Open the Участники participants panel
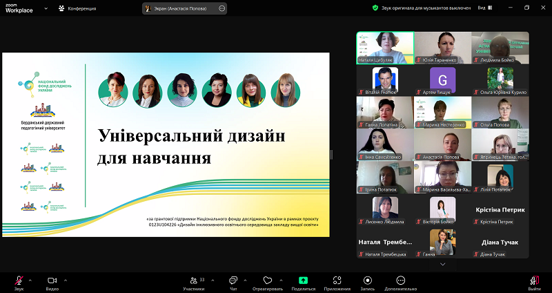The width and height of the screenshot is (552, 293). (x=194, y=283)
